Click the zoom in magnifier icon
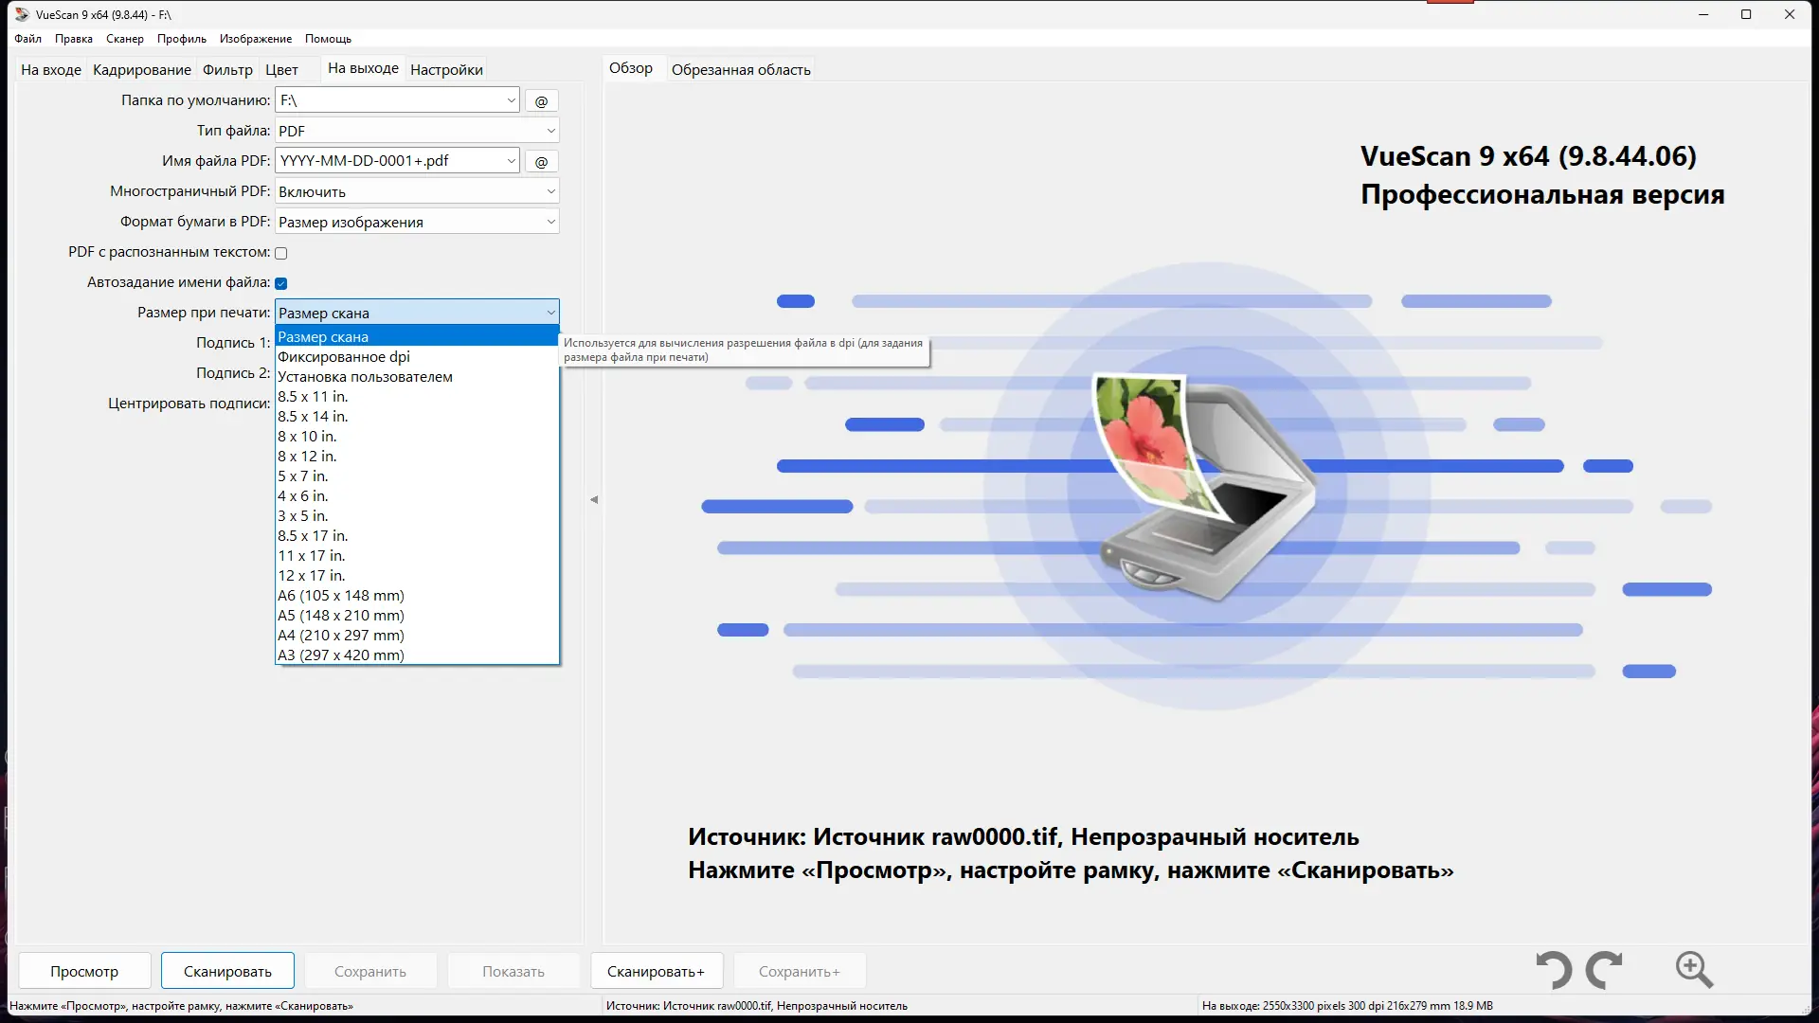Screen dimensions: 1819x1023 1694,970
